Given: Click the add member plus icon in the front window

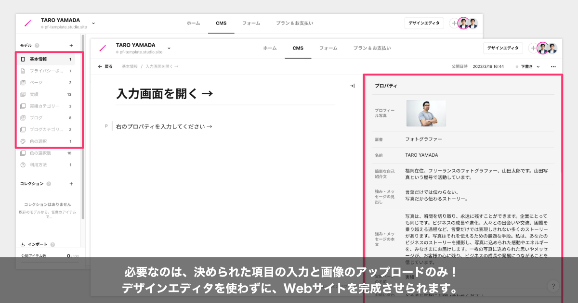Looking at the screenshot, I should (x=533, y=48).
